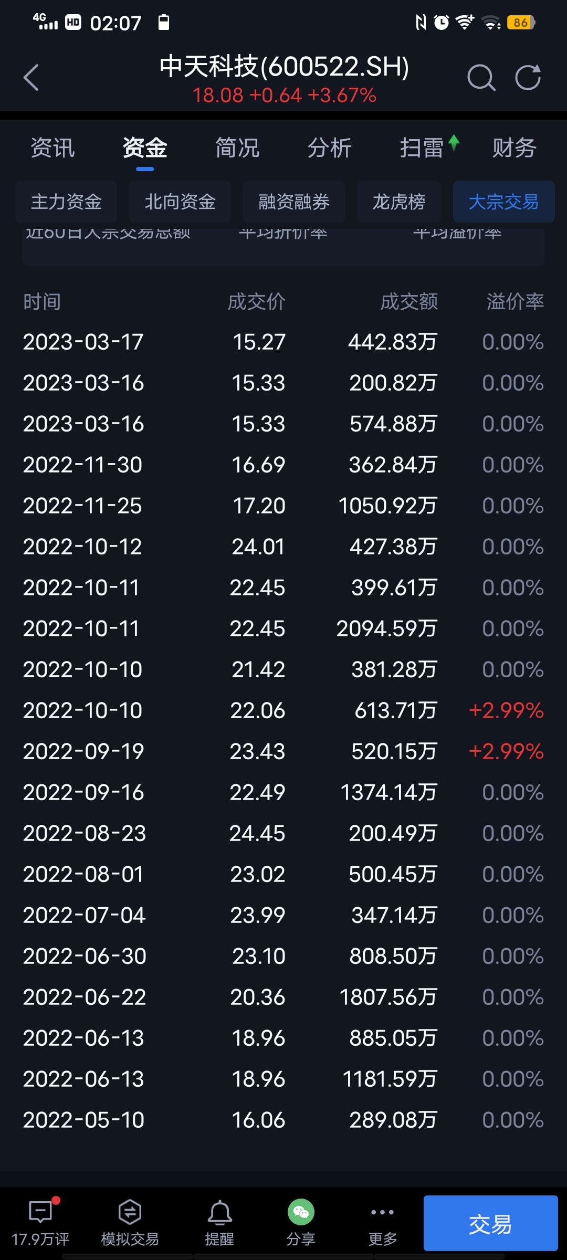Set a 提醒 bell alert

click(x=219, y=1223)
